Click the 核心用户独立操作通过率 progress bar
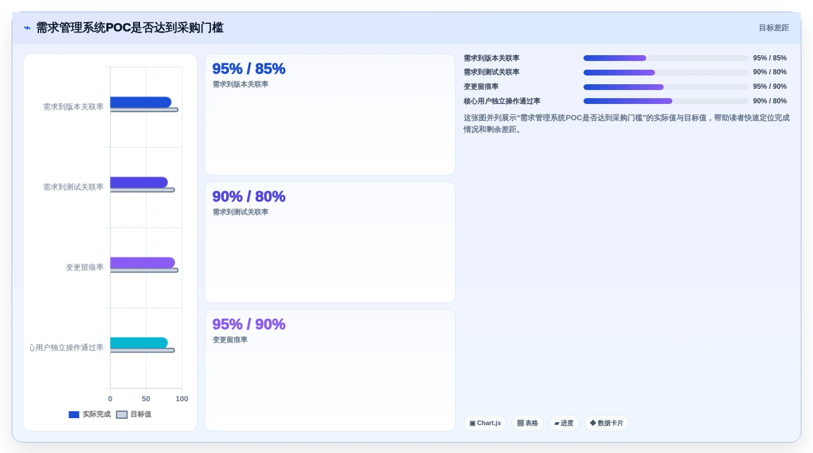Image resolution: width=813 pixels, height=453 pixels. tap(666, 101)
